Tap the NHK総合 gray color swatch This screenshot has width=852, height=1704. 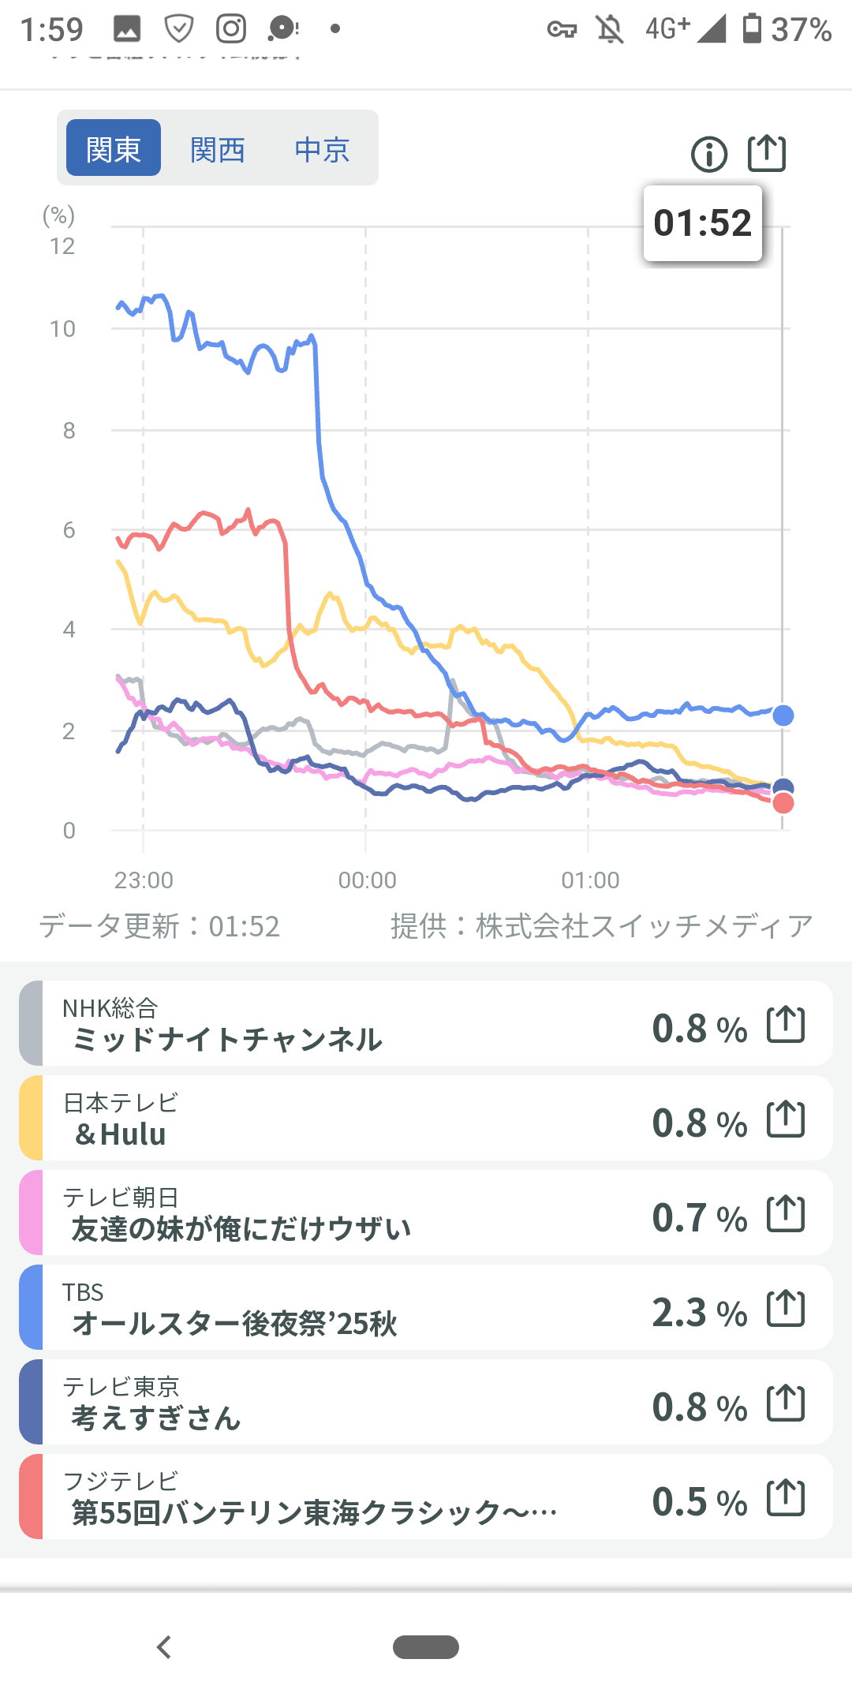coord(32,1023)
